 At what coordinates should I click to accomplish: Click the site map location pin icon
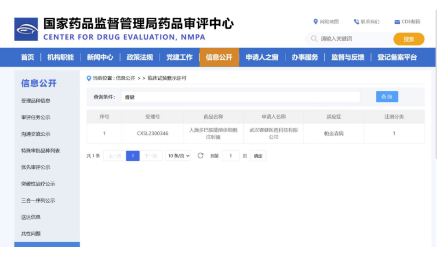pos(316,22)
